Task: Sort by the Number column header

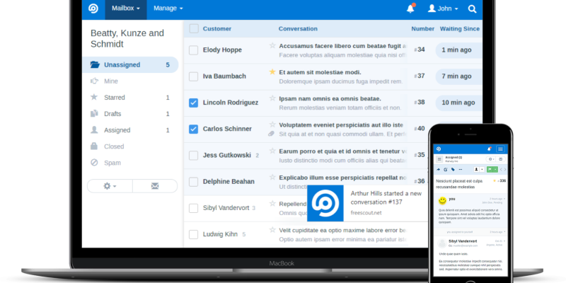Action: (x=422, y=29)
